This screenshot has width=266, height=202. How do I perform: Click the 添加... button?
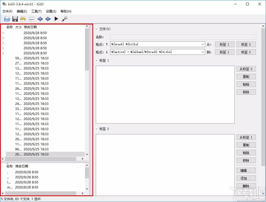(246, 178)
